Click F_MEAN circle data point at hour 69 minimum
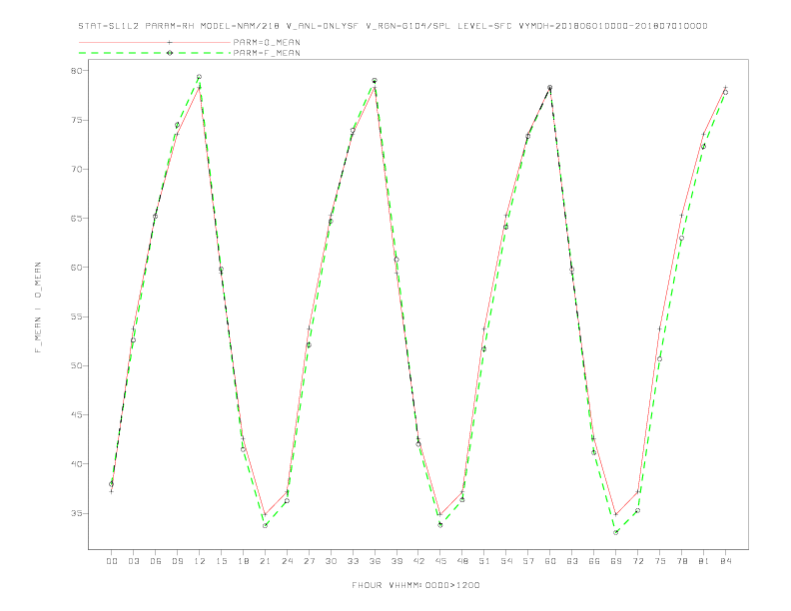Viewport: 791px width, 611px height. 616,532
